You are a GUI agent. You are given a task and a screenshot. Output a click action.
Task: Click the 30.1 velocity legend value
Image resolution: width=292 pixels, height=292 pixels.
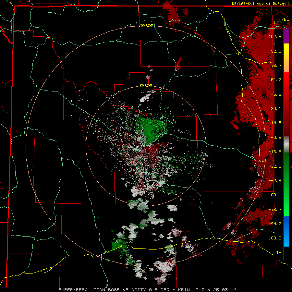[x=276, y=109]
